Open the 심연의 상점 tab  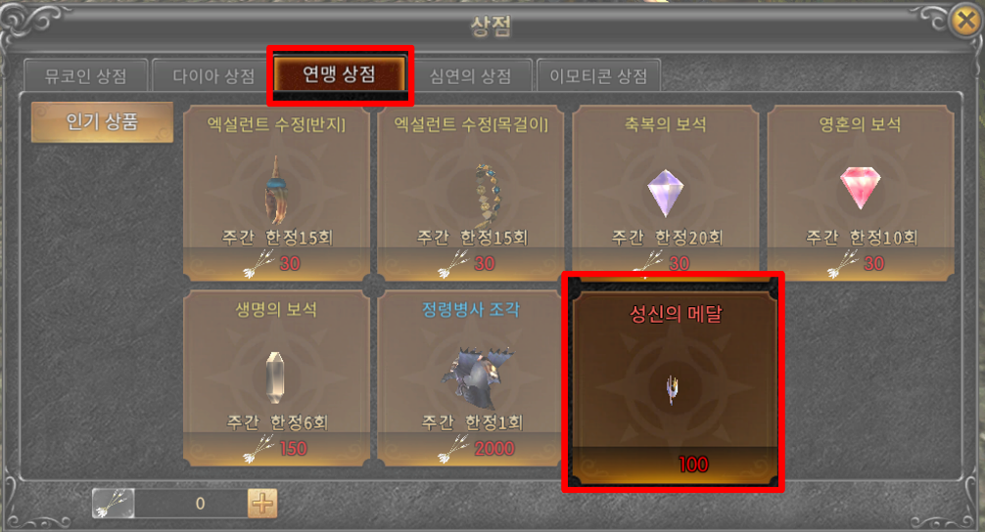tap(471, 76)
